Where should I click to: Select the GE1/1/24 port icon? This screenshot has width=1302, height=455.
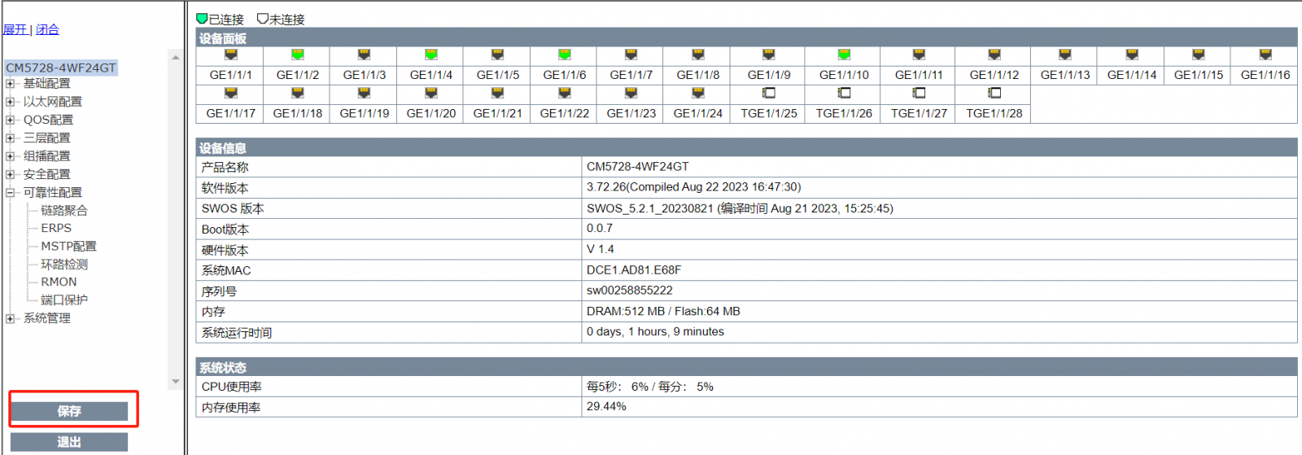tap(697, 94)
